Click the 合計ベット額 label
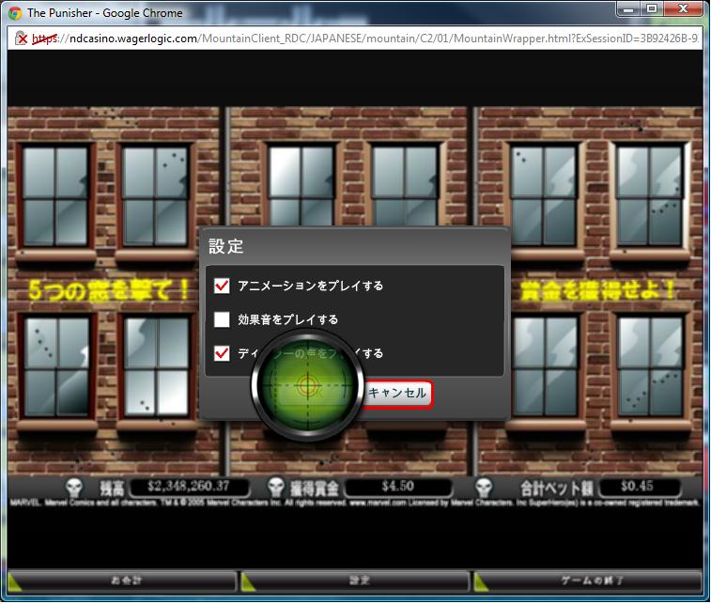Image resolution: width=711 pixels, height=604 pixels. (x=556, y=488)
